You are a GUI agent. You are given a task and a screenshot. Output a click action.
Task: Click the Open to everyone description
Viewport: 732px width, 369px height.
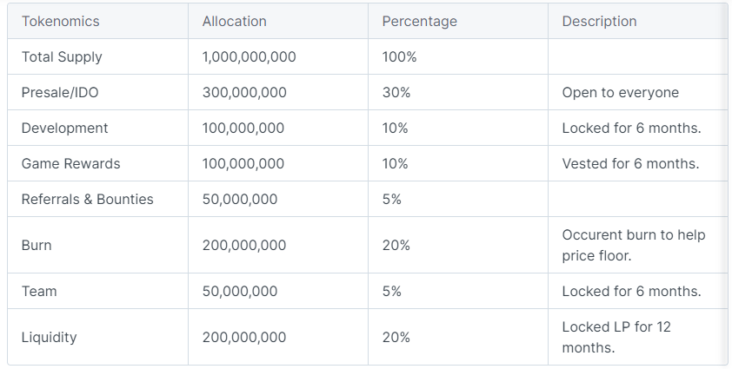pyautogui.click(x=620, y=92)
